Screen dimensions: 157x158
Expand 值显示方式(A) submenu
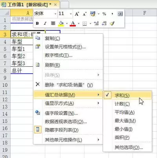(68, 103)
